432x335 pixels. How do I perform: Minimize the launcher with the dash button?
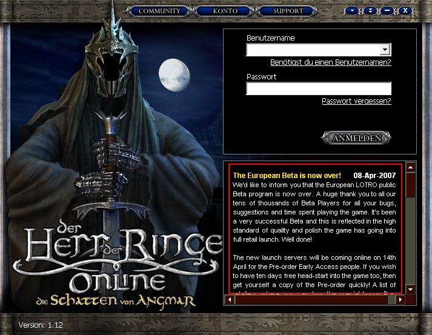tap(387, 11)
